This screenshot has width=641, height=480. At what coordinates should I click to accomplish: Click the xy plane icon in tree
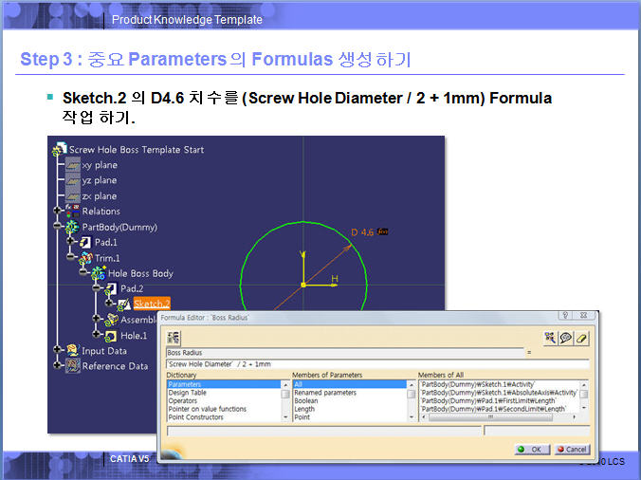[70, 165]
